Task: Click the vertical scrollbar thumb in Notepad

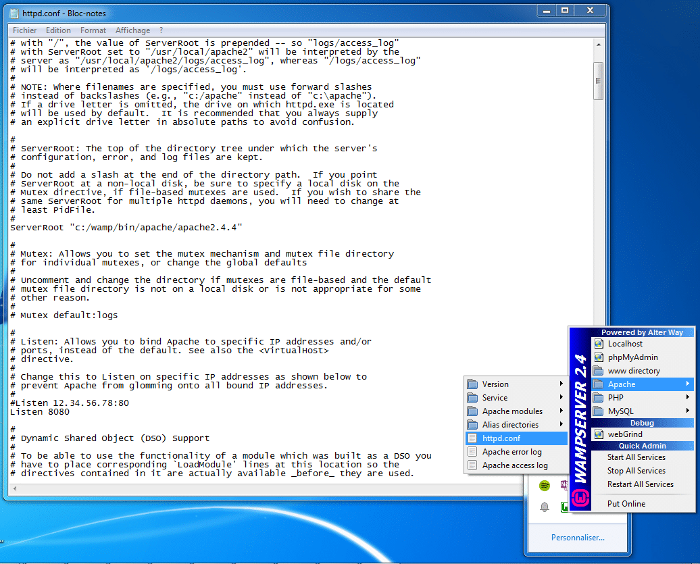Action: [x=599, y=81]
